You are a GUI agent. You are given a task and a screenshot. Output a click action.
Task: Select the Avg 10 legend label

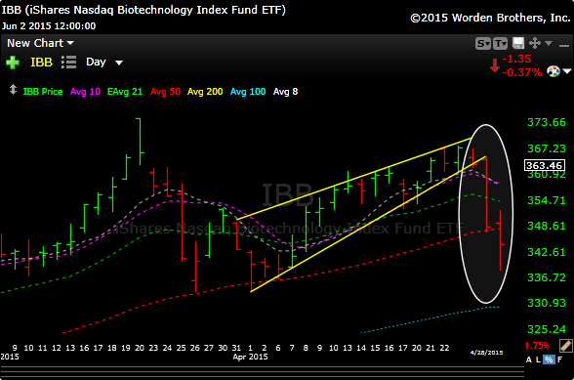click(85, 92)
